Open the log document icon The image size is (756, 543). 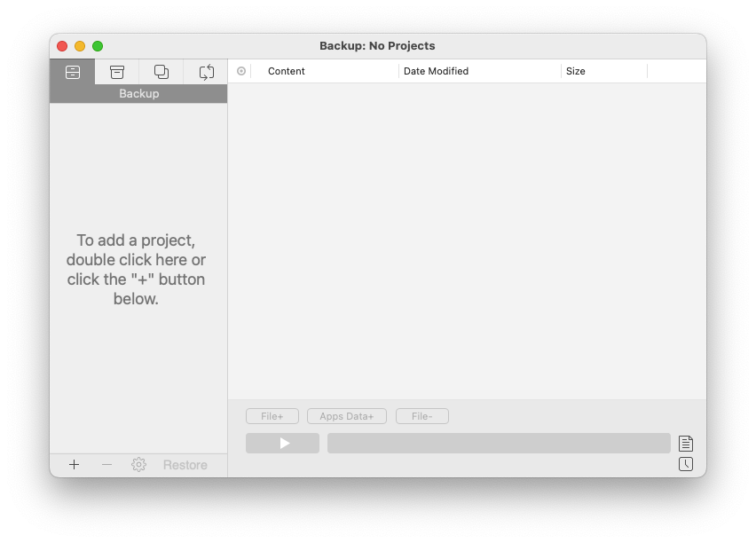click(686, 443)
